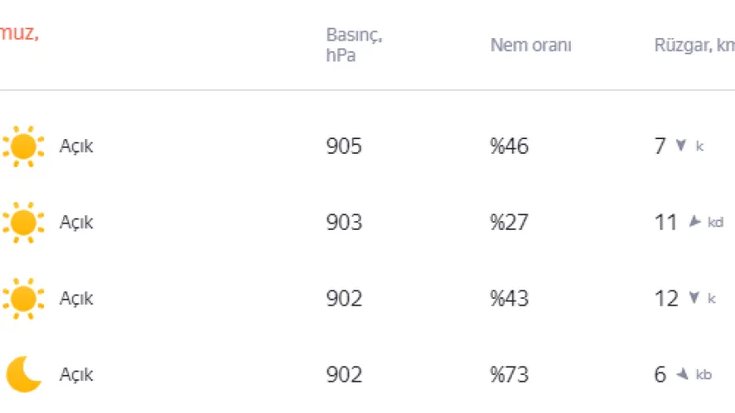Click the wind speed value 11
This screenshot has height=413, width=735.
click(x=666, y=222)
